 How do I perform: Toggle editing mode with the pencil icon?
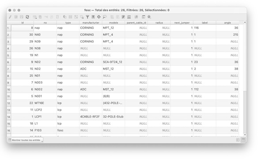coord(10,17)
